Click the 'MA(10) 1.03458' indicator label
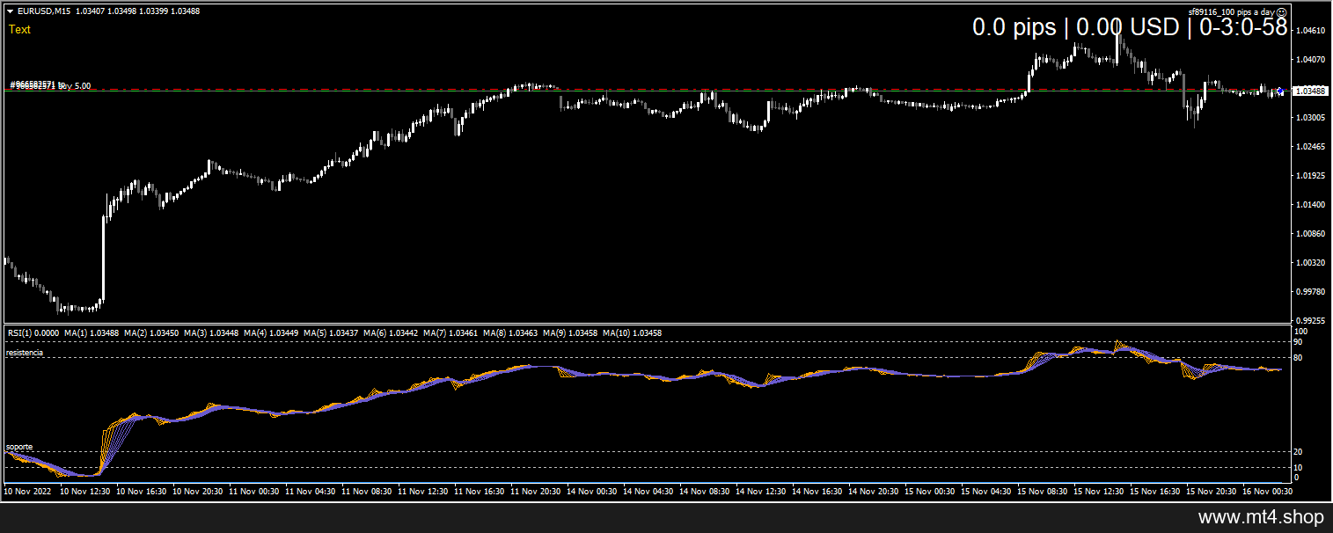The width and height of the screenshot is (1333, 533). tap(633, 333)
